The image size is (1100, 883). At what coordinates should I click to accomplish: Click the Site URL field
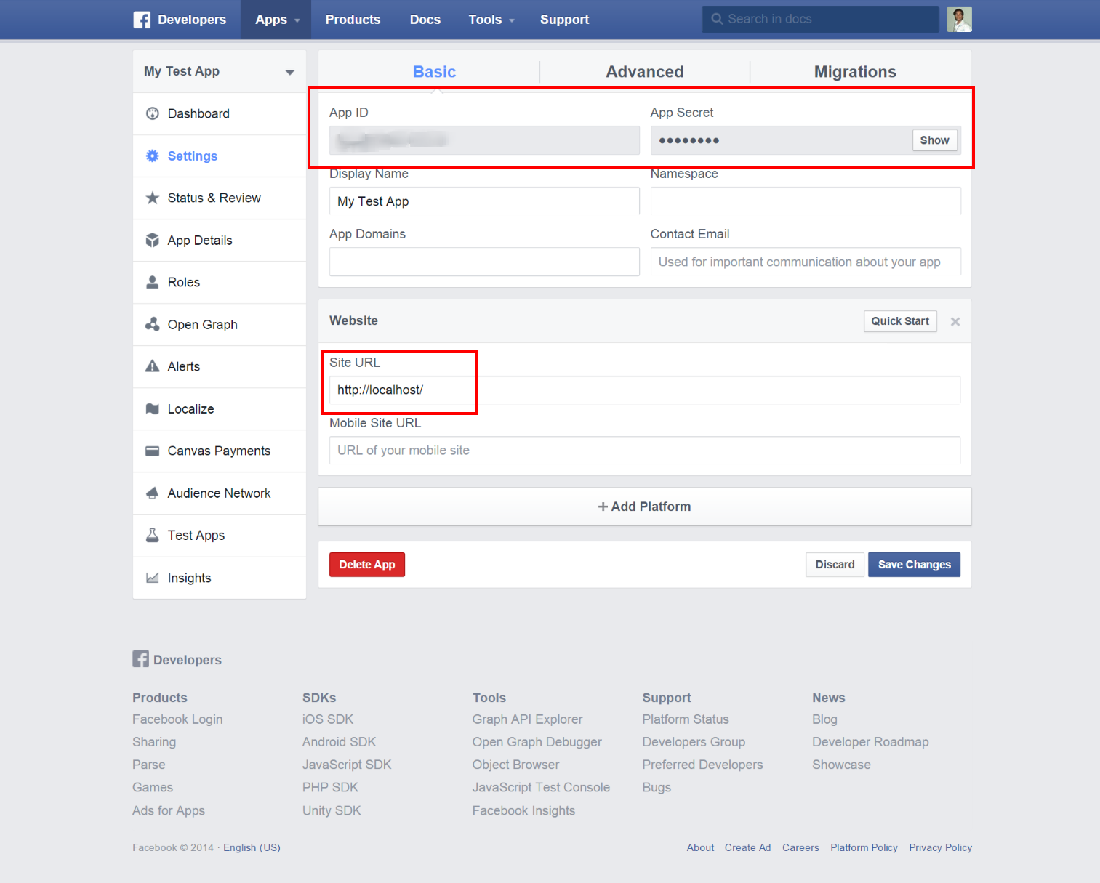[645, 390]
